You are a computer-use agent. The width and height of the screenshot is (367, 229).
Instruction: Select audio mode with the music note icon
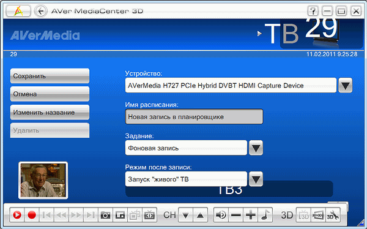click(265, 215)
